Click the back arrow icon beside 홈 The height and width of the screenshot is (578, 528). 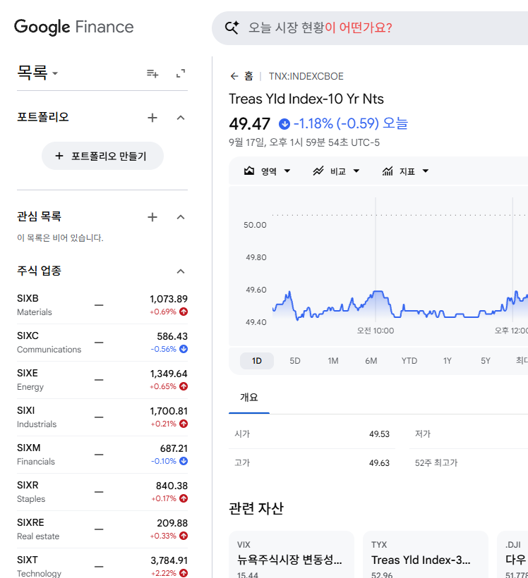tap(234, 76)
